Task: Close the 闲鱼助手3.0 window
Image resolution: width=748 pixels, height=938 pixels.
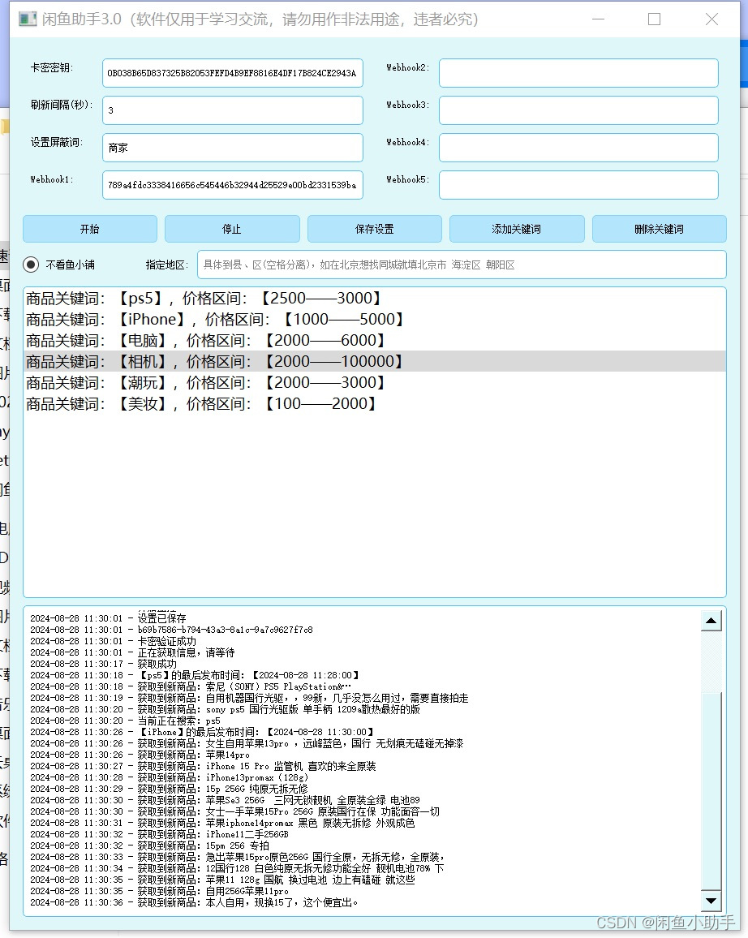Action: (711, 19)
